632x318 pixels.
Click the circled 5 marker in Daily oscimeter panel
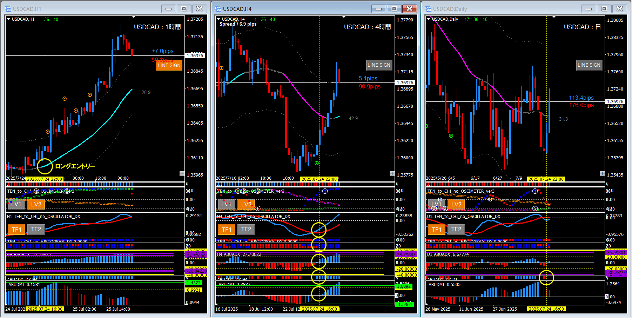(535, 208)
